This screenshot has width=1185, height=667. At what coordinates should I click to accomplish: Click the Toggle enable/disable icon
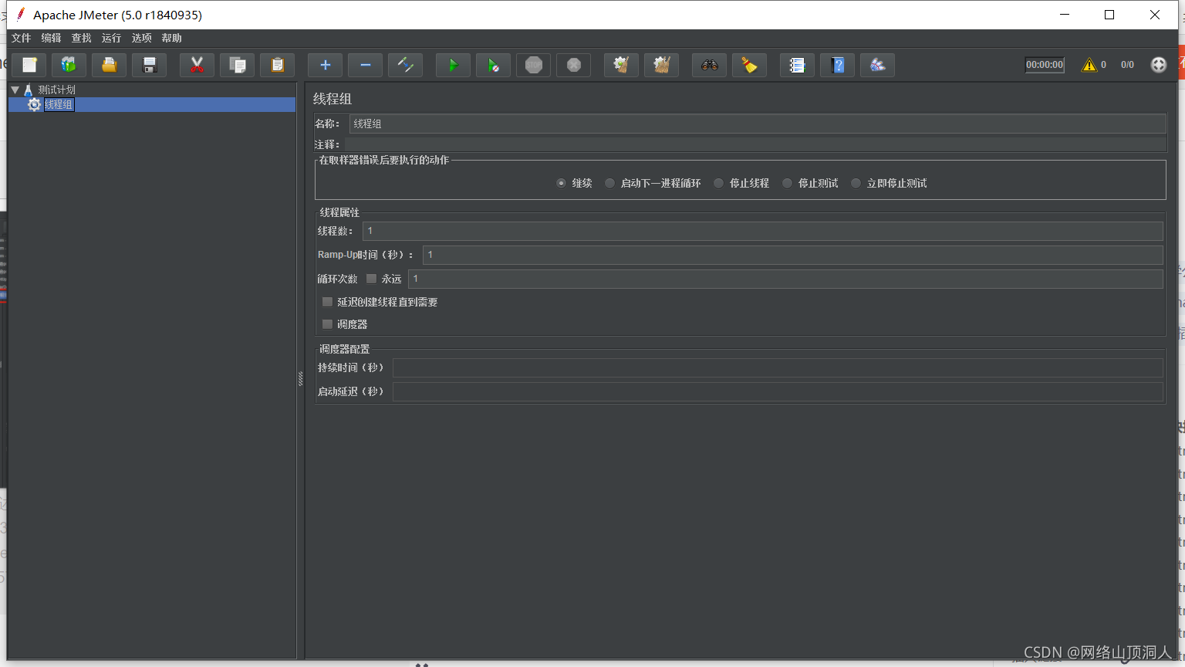(406, 65)
